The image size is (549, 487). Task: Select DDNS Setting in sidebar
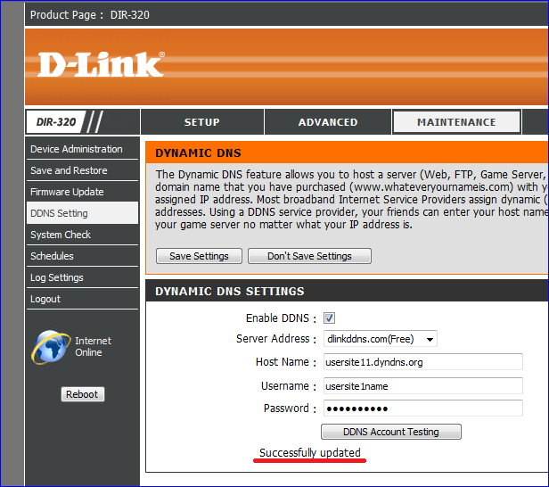[x=82, y=213]
